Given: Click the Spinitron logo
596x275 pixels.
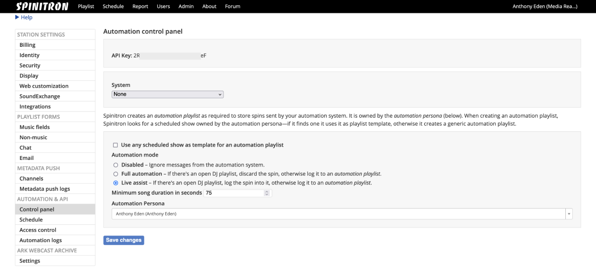Looking at the screenshot, I should pos(42,6).
